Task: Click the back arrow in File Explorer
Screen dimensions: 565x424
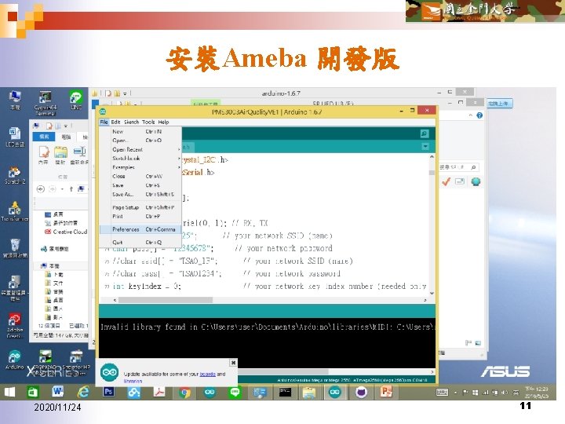Action: coord(40,189)
